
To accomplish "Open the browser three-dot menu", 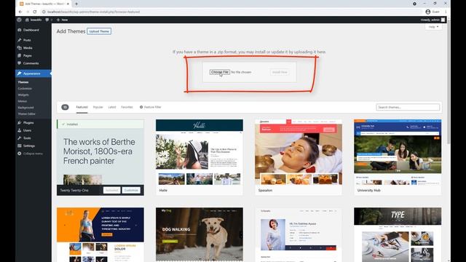I will click(x=446, y=12).
